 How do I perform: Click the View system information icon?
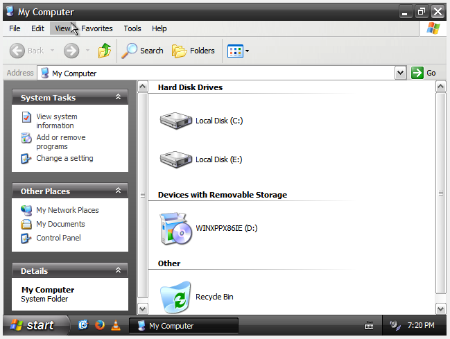click(26, 117)
